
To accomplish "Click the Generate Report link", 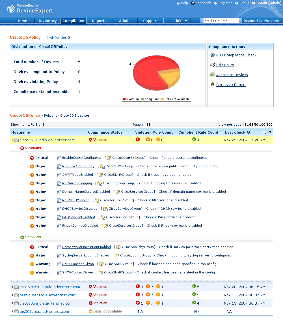I will click(x=231, y=85).
